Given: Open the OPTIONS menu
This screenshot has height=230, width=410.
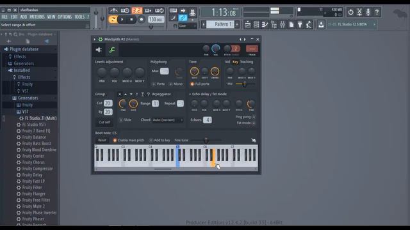Looking at the screenshot, I should [x=65, y=17].
